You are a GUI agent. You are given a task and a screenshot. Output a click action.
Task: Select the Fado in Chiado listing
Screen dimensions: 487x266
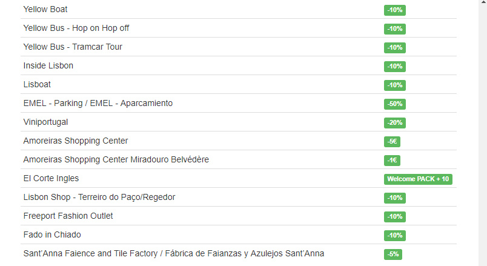click(52, 234)
